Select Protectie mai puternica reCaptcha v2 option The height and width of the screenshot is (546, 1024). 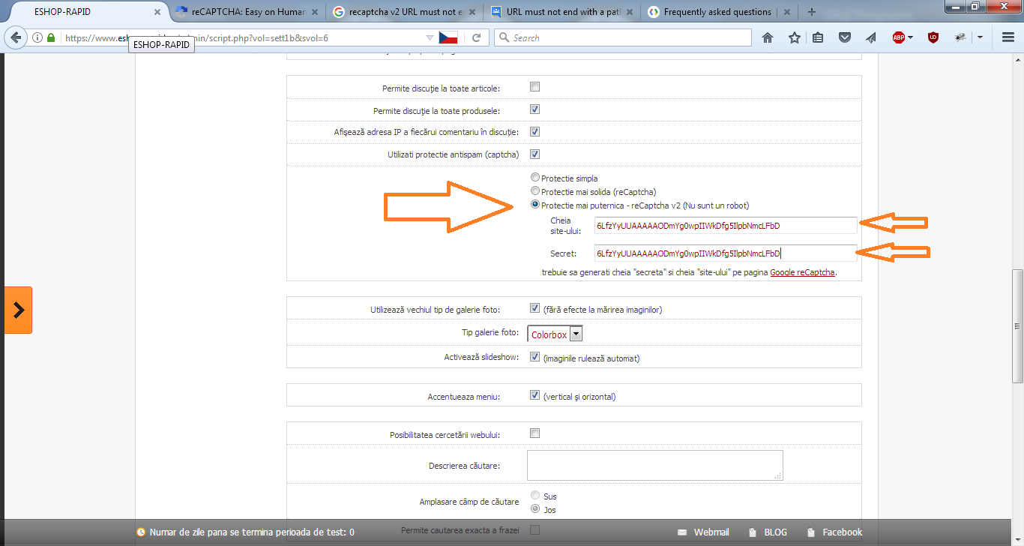534,205
